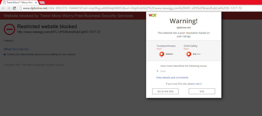Click the 'Trustworthiness' label
The image size is (262, 116).
166,46
